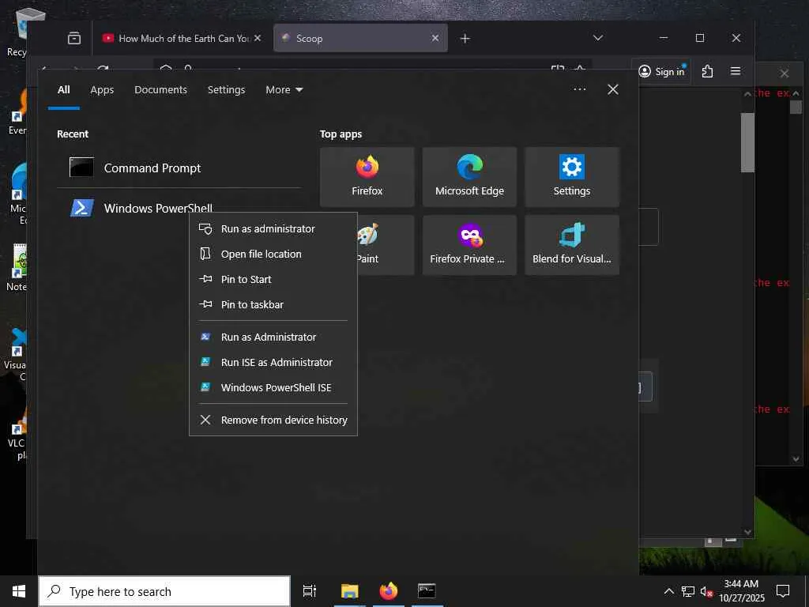Switch to the Apps search tab
This screenshot has width=809, height=607.
[102, 90]
